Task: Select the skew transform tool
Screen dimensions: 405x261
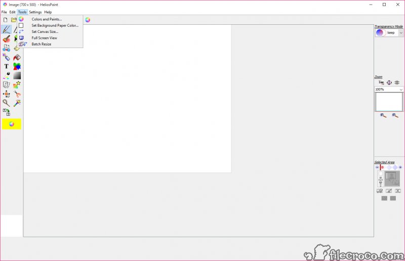Action: tap(6, 84)
